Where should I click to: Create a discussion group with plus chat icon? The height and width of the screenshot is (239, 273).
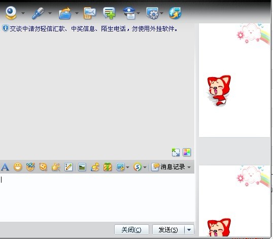click(x=109, y=13)
